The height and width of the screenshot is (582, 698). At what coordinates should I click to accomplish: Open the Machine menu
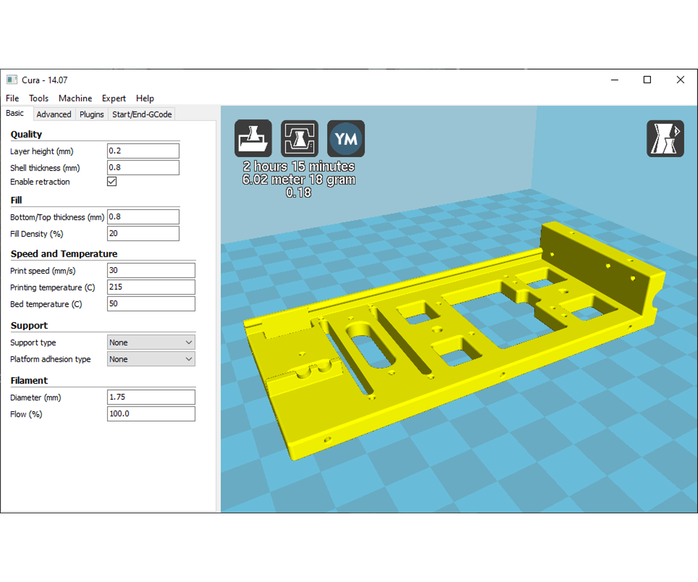click(x=75, y=98)
